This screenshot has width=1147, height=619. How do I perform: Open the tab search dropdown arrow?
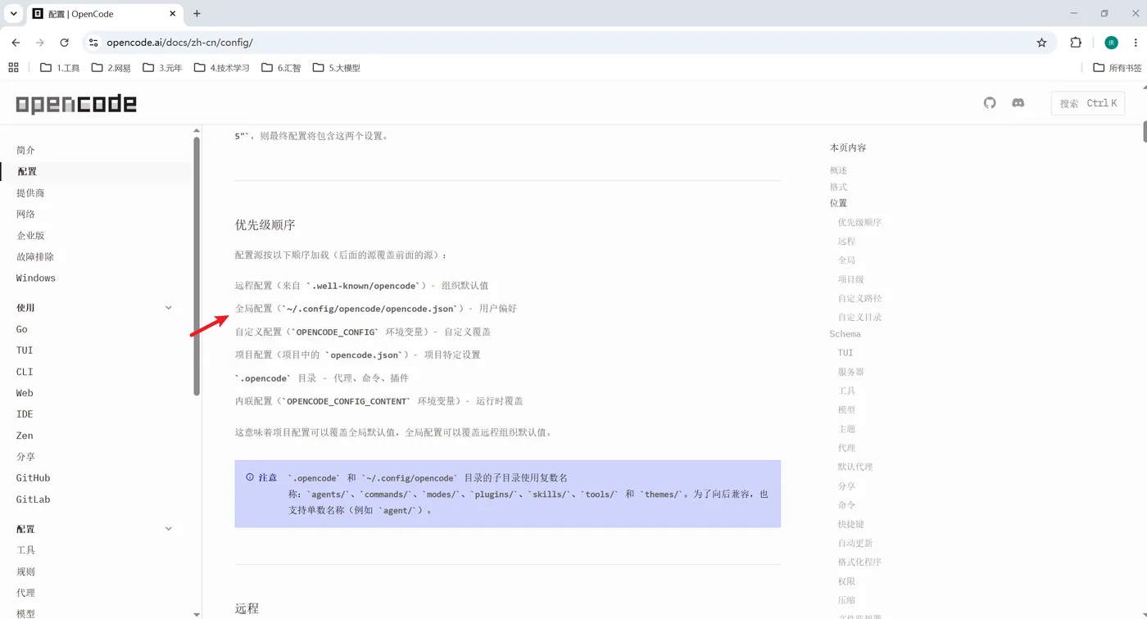[x=14, y=14]
